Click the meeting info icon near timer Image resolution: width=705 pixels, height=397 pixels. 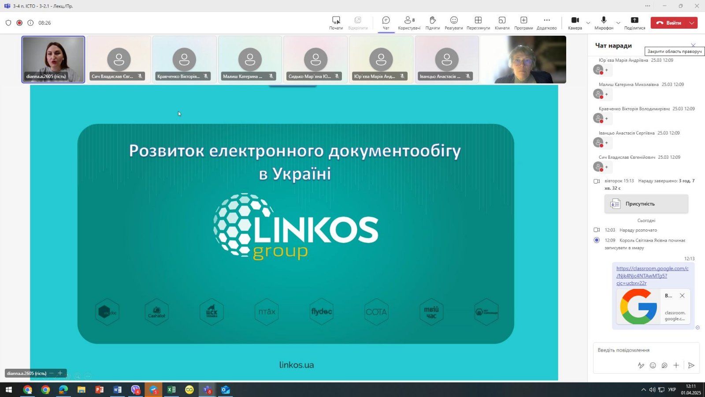(30, 23)
